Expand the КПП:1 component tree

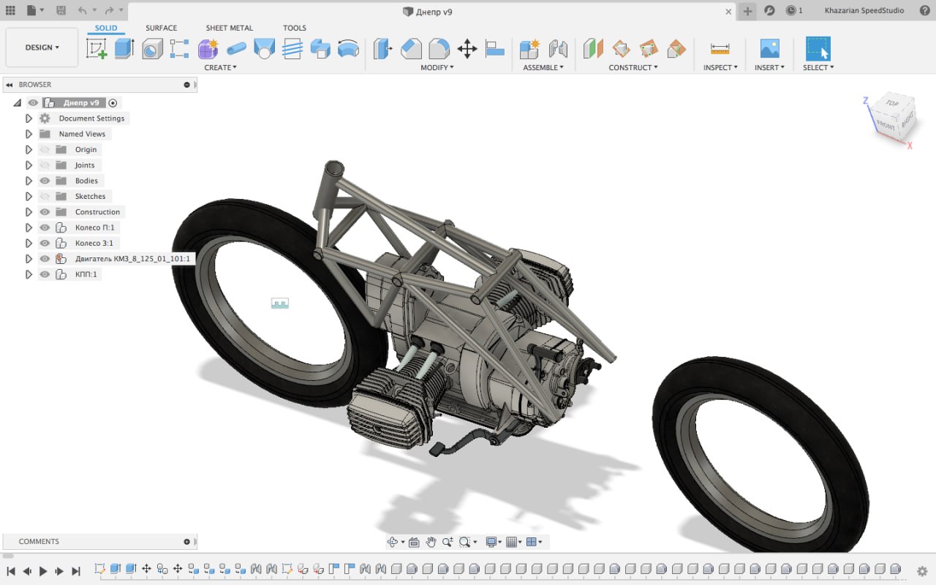(29, 274)
